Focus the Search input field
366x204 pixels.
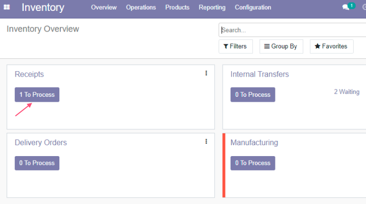coord(292,30)
